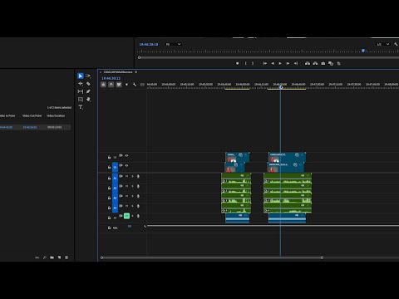Export frame with camera icon
This screenshot has width=399, height=299.
point(323,63)
